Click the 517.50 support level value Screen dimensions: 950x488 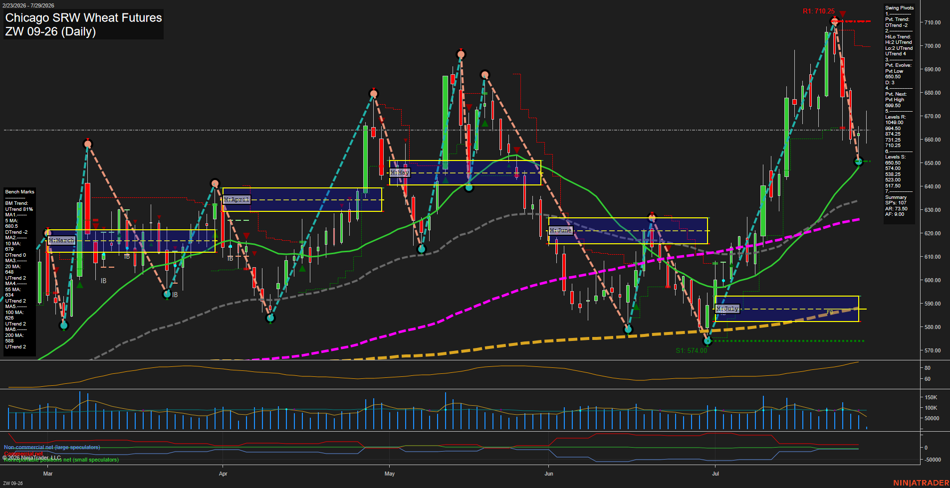click(x=893, y=186)
